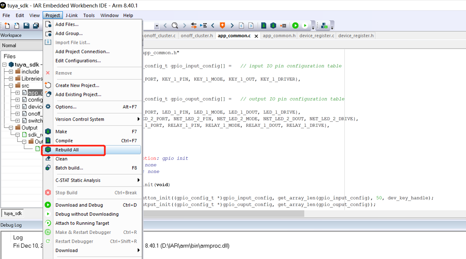Click the Save toolbar icon
466x259 pixels.
26,26
